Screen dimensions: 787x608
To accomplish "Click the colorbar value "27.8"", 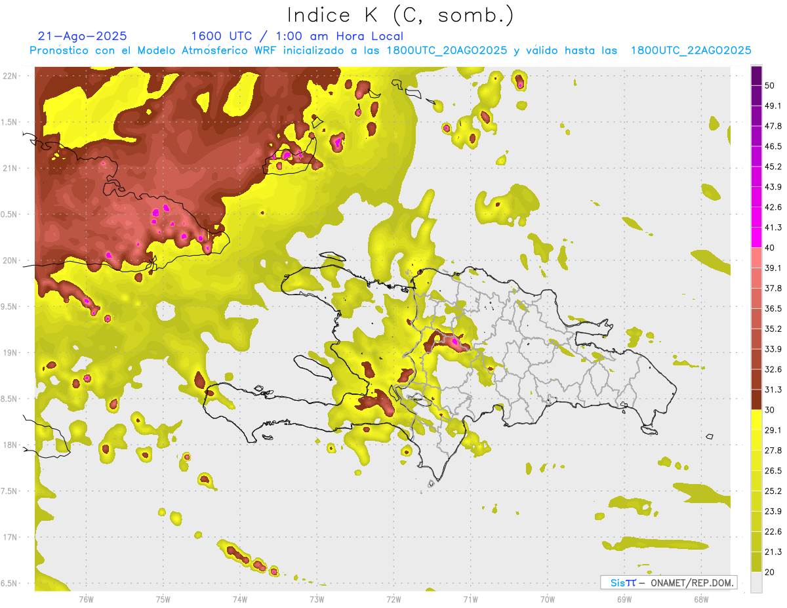I will coord(773,451).
